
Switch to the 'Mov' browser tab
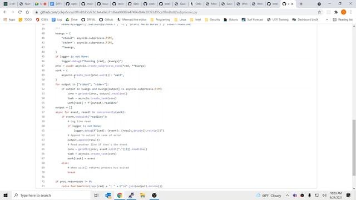(211, 4)
